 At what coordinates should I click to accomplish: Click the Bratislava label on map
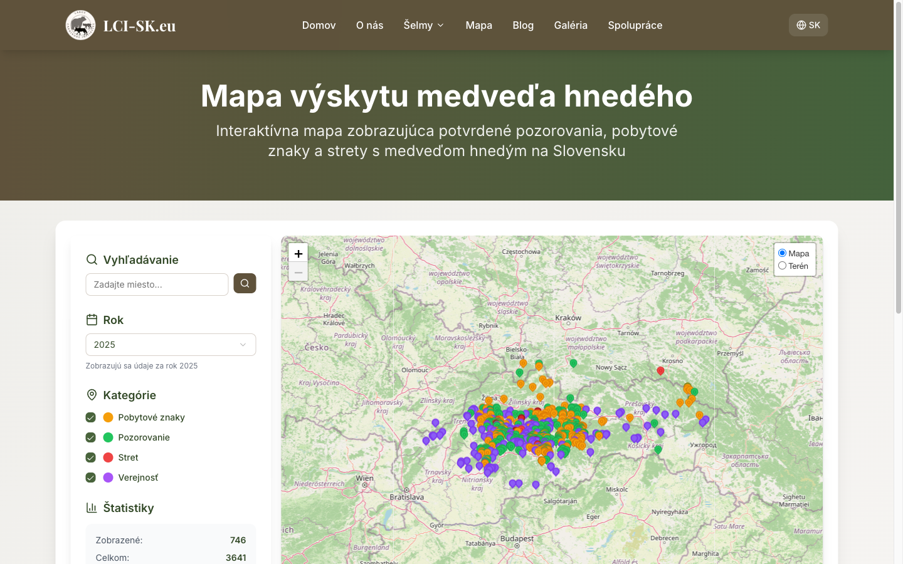click(407, 498)
